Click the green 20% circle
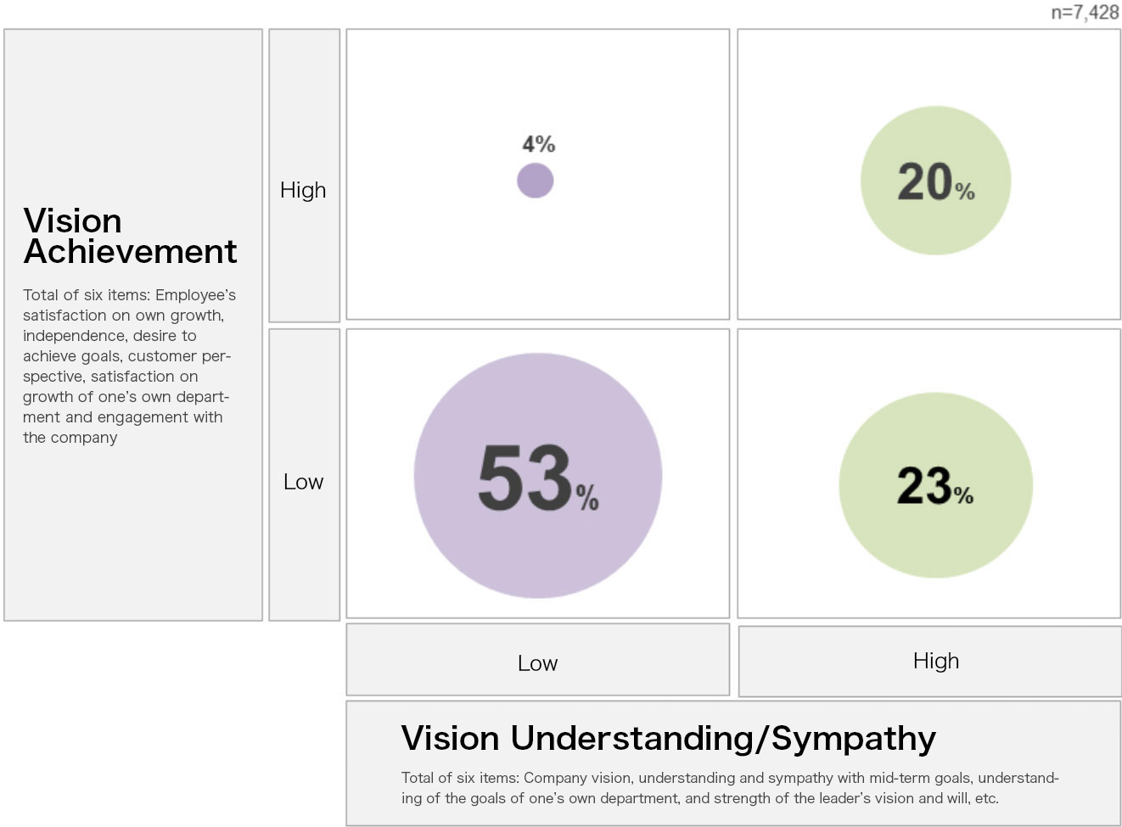 click(935, 181)
